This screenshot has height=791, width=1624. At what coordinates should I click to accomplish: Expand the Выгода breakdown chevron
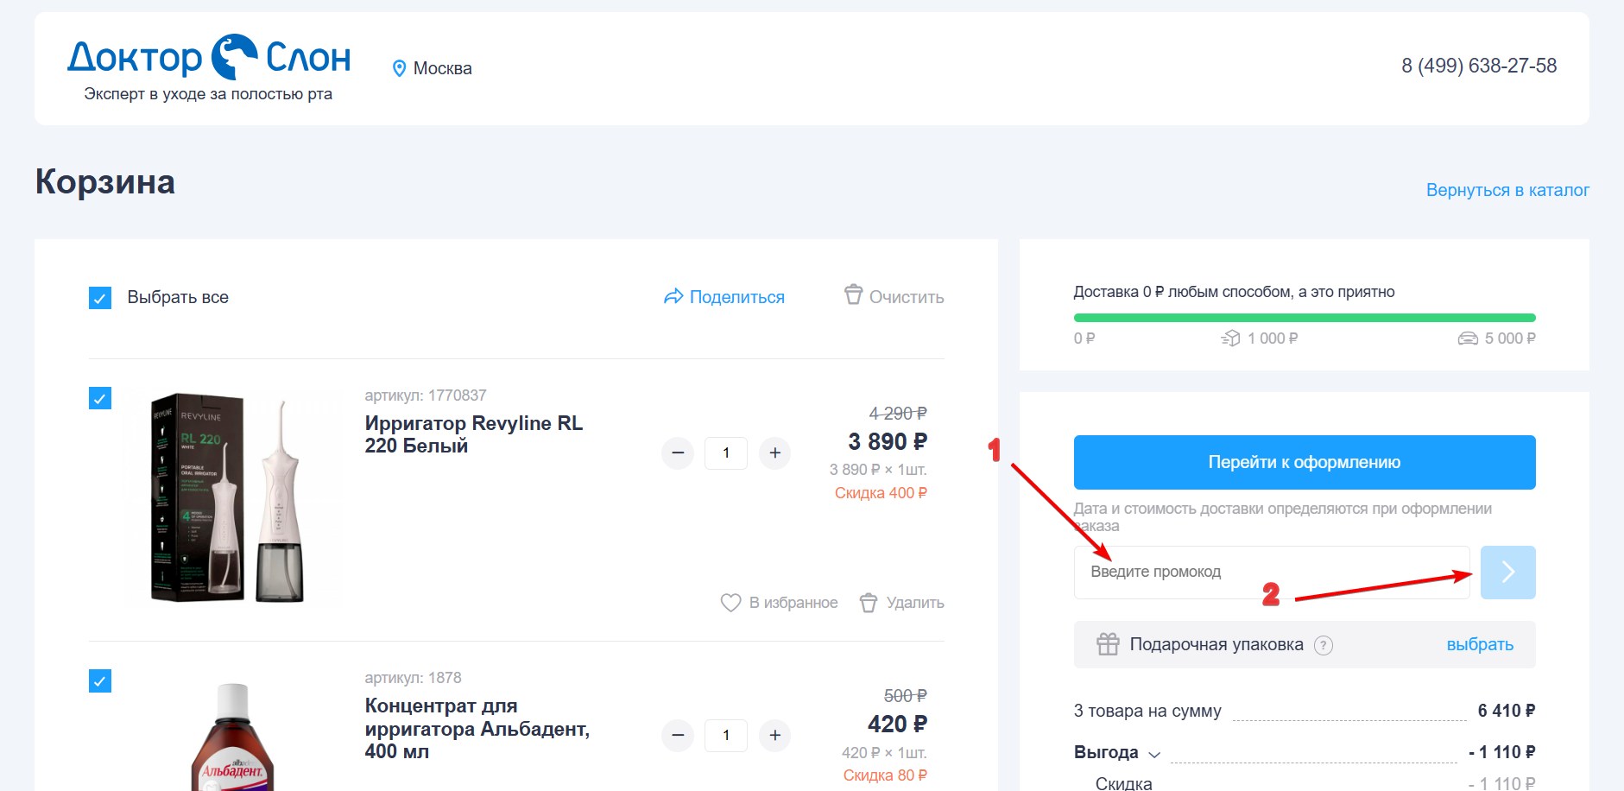1154,754
